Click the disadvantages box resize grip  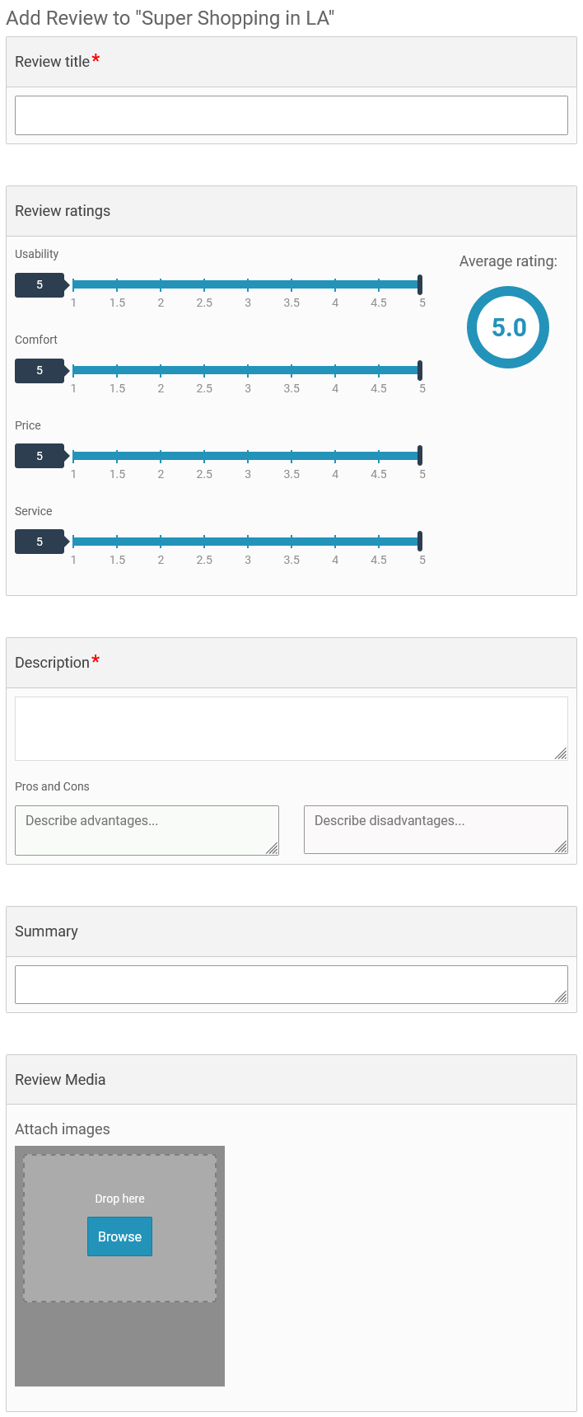561,847
